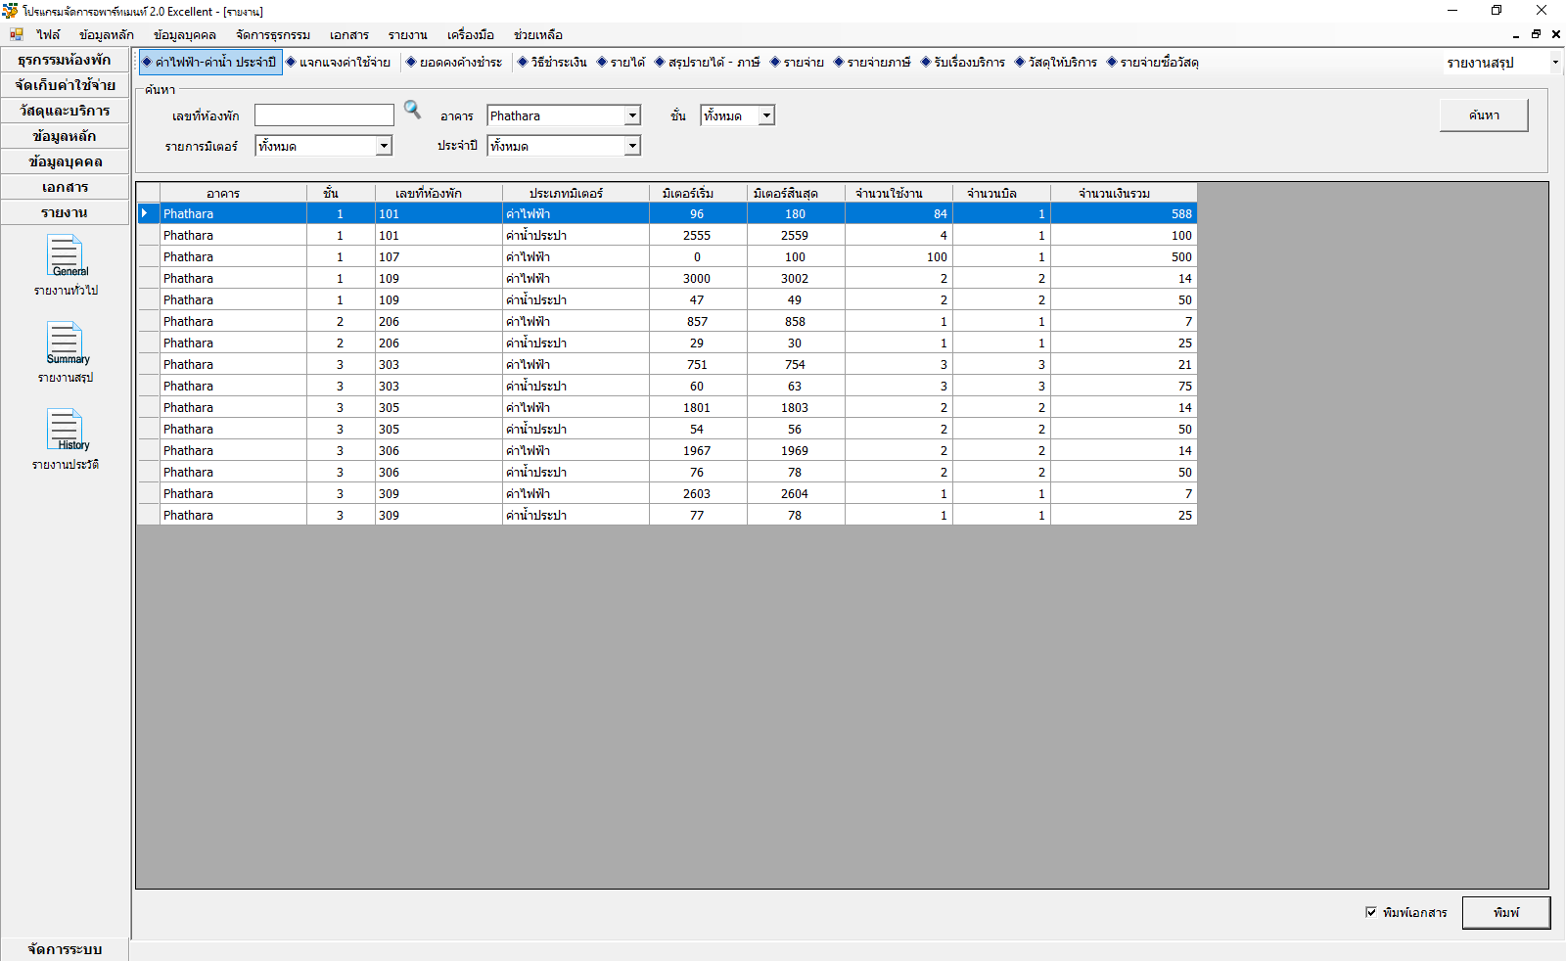Viewport: 1566px width, 961px height.
Task: Select the ค่าไฟฟ้า-ค่าน้ำ ประจำปี tab
Action: pos(210,62)
